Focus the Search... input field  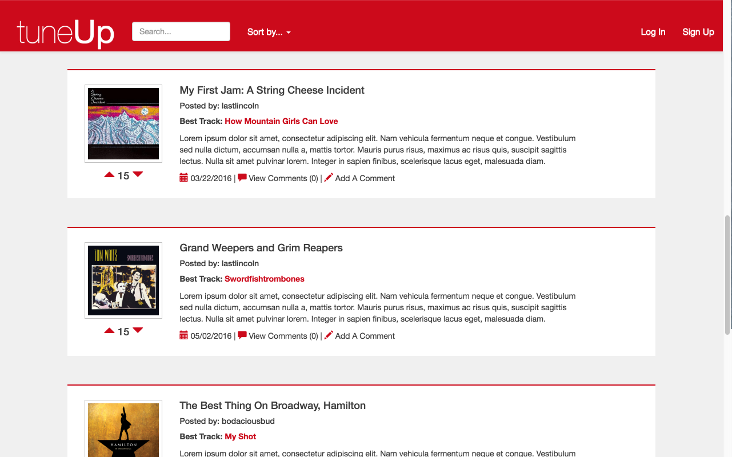181,31
